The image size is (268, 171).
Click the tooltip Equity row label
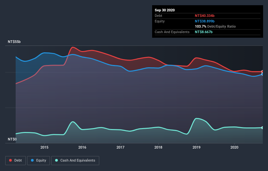coord(160,21)
